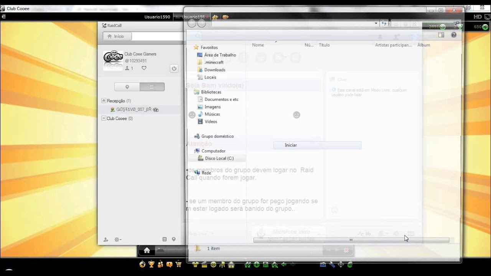Click the green back arrow icon

point(283,264)
